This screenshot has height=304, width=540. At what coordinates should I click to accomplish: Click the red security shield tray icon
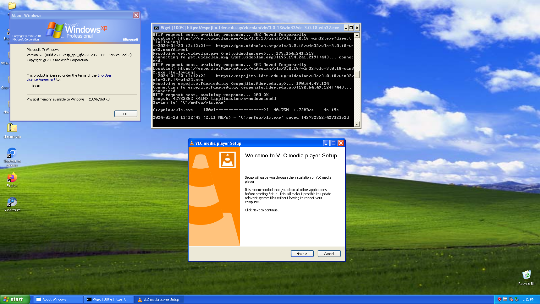click(x=499, y=299)
